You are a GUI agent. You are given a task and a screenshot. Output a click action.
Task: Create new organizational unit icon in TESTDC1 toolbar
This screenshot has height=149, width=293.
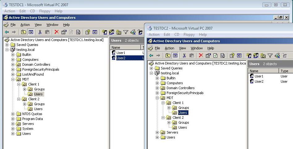pos(119,32)
